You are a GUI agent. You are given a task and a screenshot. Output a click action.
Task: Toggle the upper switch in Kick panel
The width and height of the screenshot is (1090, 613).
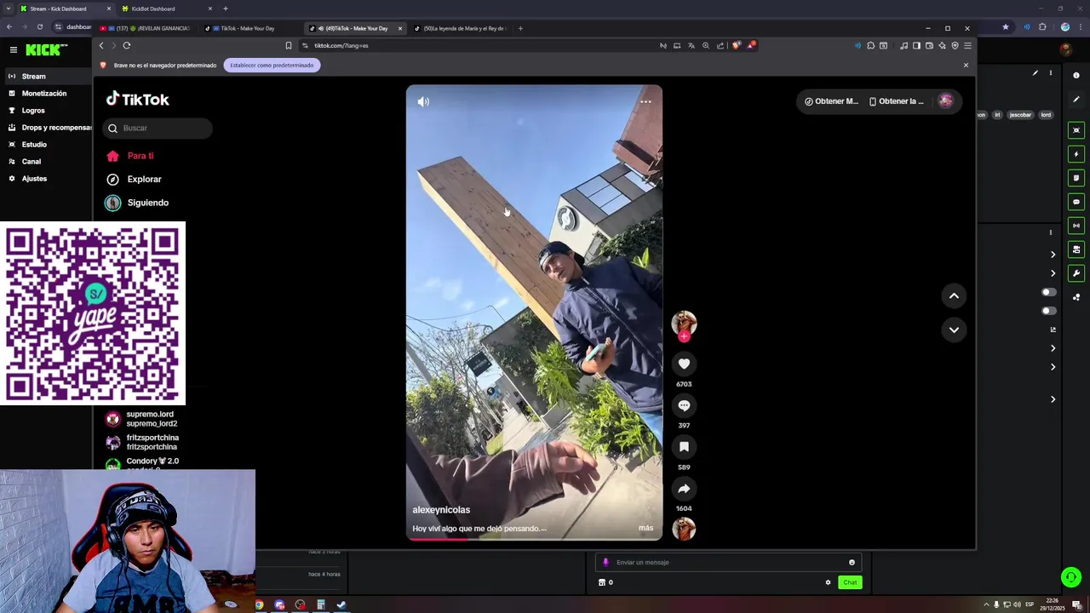coord(1049,292)
